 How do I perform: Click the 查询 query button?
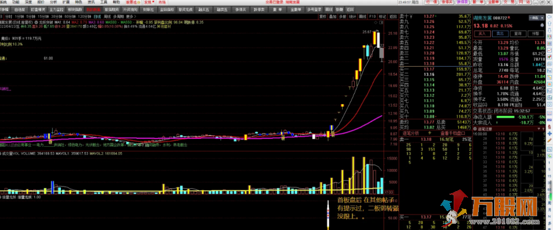pos(518,33)
